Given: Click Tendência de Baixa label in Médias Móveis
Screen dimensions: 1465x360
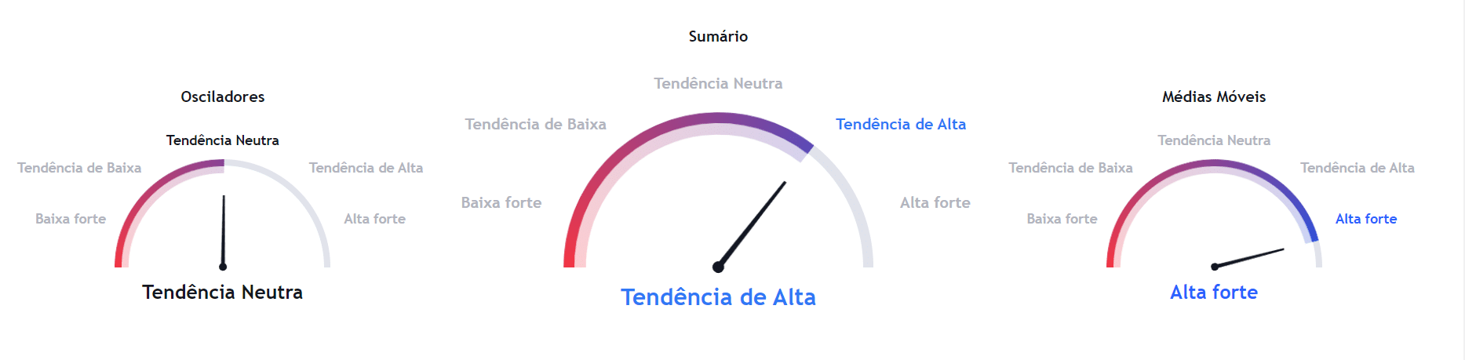Looking at the screenshot, I should click(x=1070, y=168).
